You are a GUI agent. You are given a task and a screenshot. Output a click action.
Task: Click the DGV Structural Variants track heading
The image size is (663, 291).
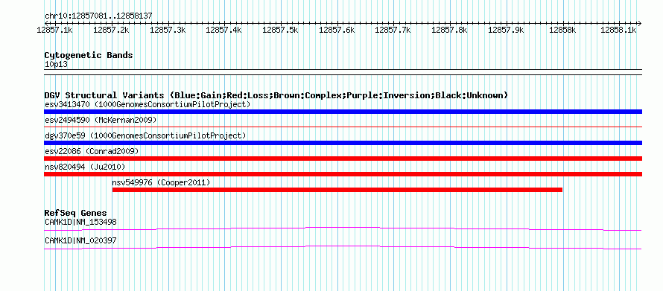click(276, 95)
